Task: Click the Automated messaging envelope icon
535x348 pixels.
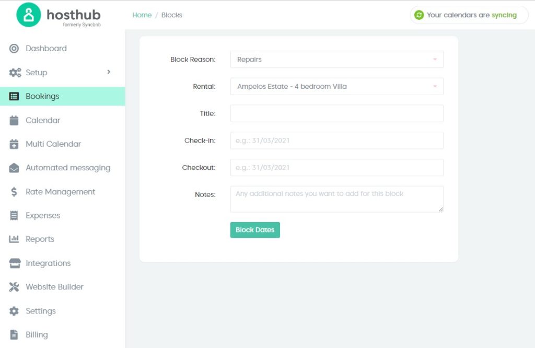Action: tap(14, 168)
